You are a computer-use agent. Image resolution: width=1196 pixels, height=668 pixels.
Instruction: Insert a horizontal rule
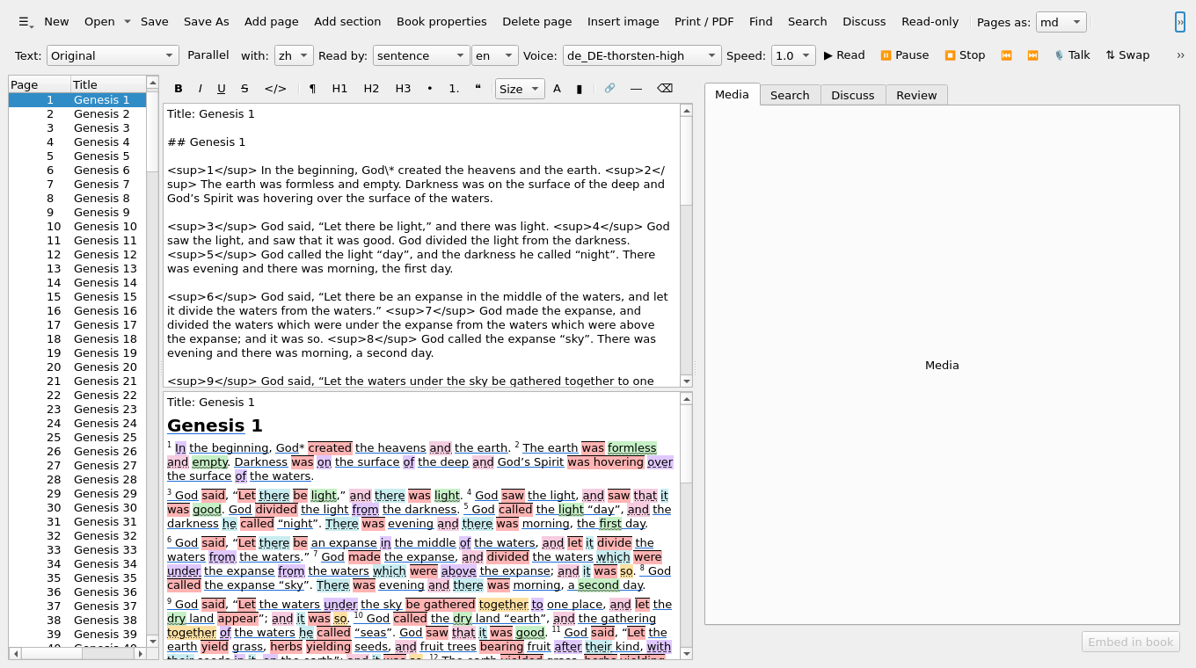point(636,88)
